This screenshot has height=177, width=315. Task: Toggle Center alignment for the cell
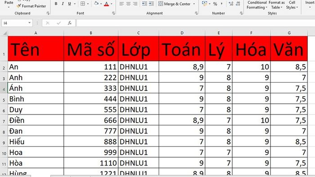[128, 4]
